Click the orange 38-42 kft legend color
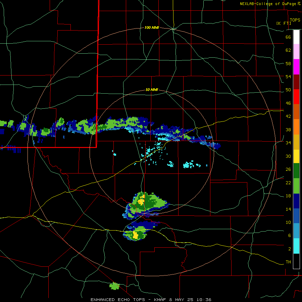 [x=296, y=127]
